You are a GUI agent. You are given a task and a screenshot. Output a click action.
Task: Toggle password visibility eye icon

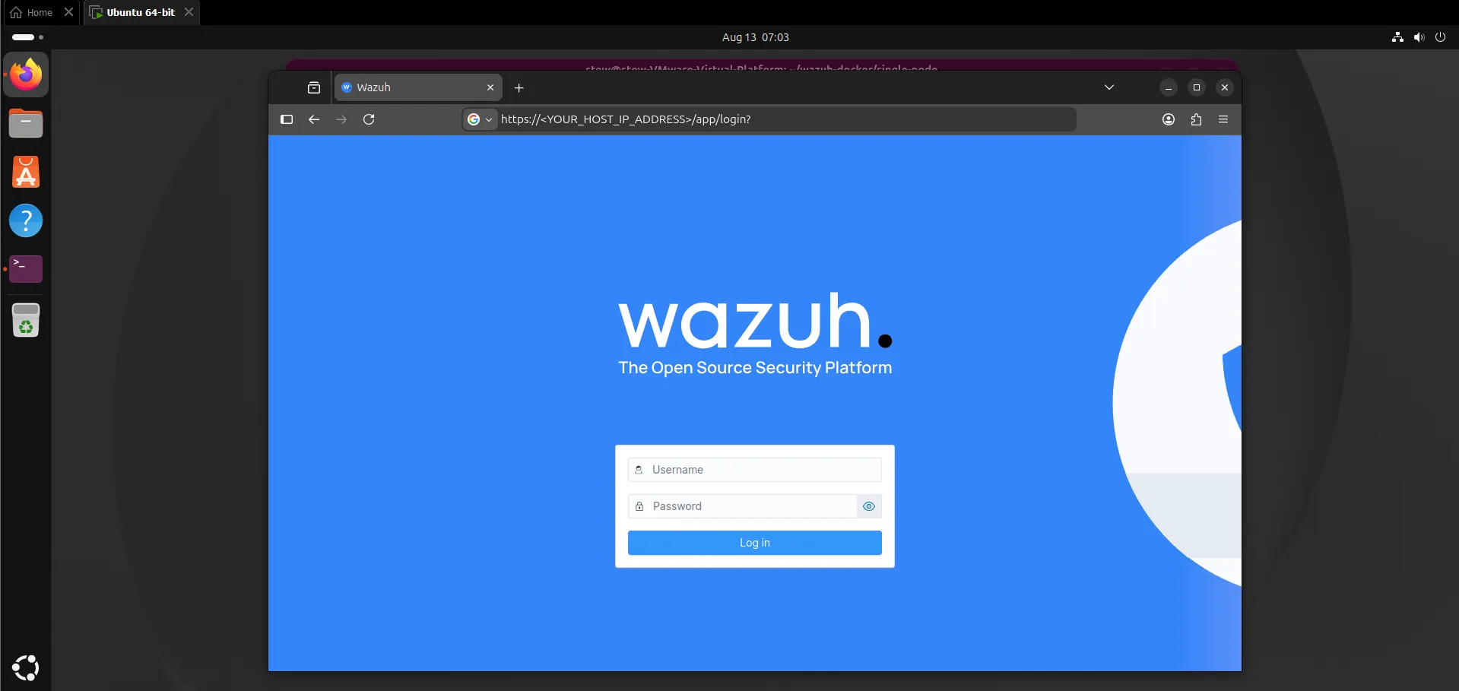click(x=869, y=506)
